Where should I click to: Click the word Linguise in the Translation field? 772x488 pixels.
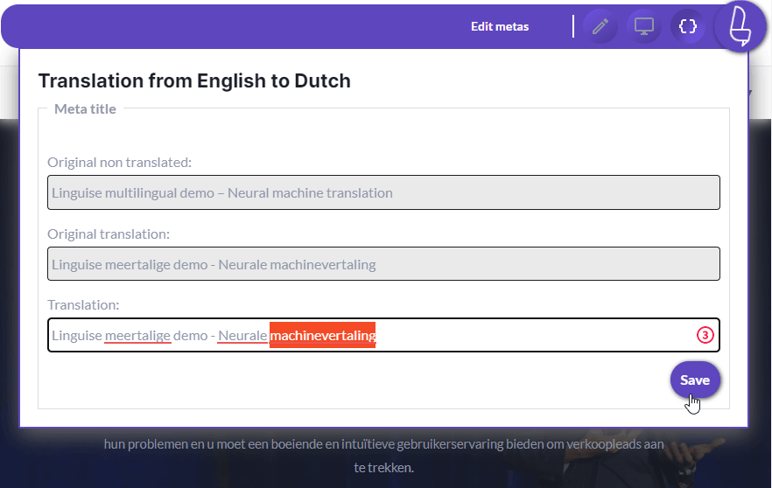[77, 336]
